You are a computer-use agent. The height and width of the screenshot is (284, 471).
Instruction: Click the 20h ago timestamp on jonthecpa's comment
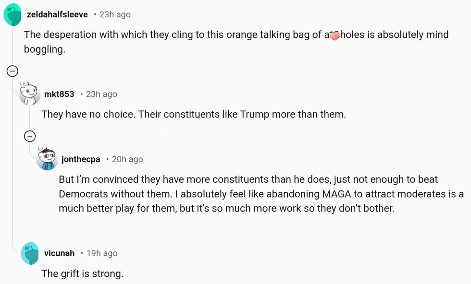[127, 159]
